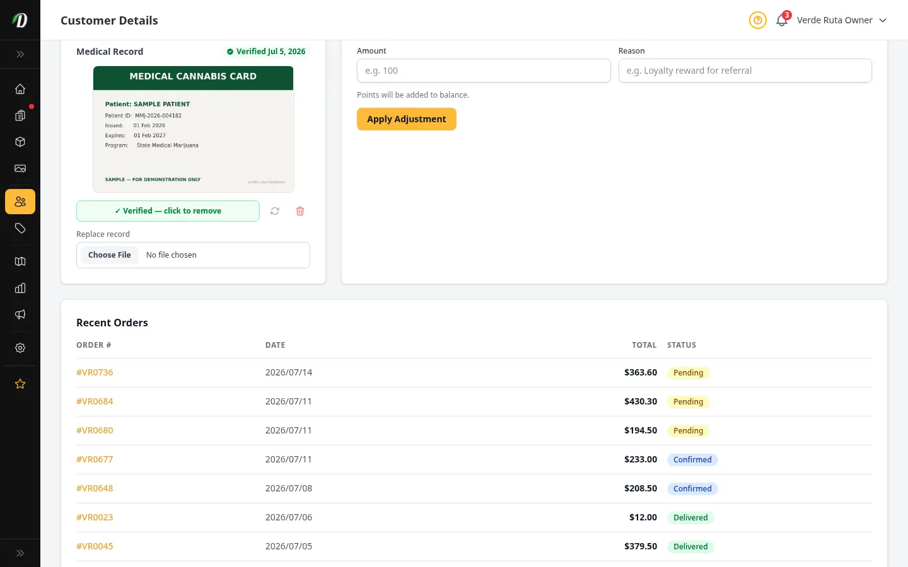Click the star icon in sidebar
Screen dimensions: 908x567
(20, 384)
